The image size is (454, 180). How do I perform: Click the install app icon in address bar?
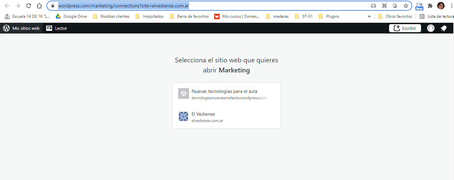[395, 6]
